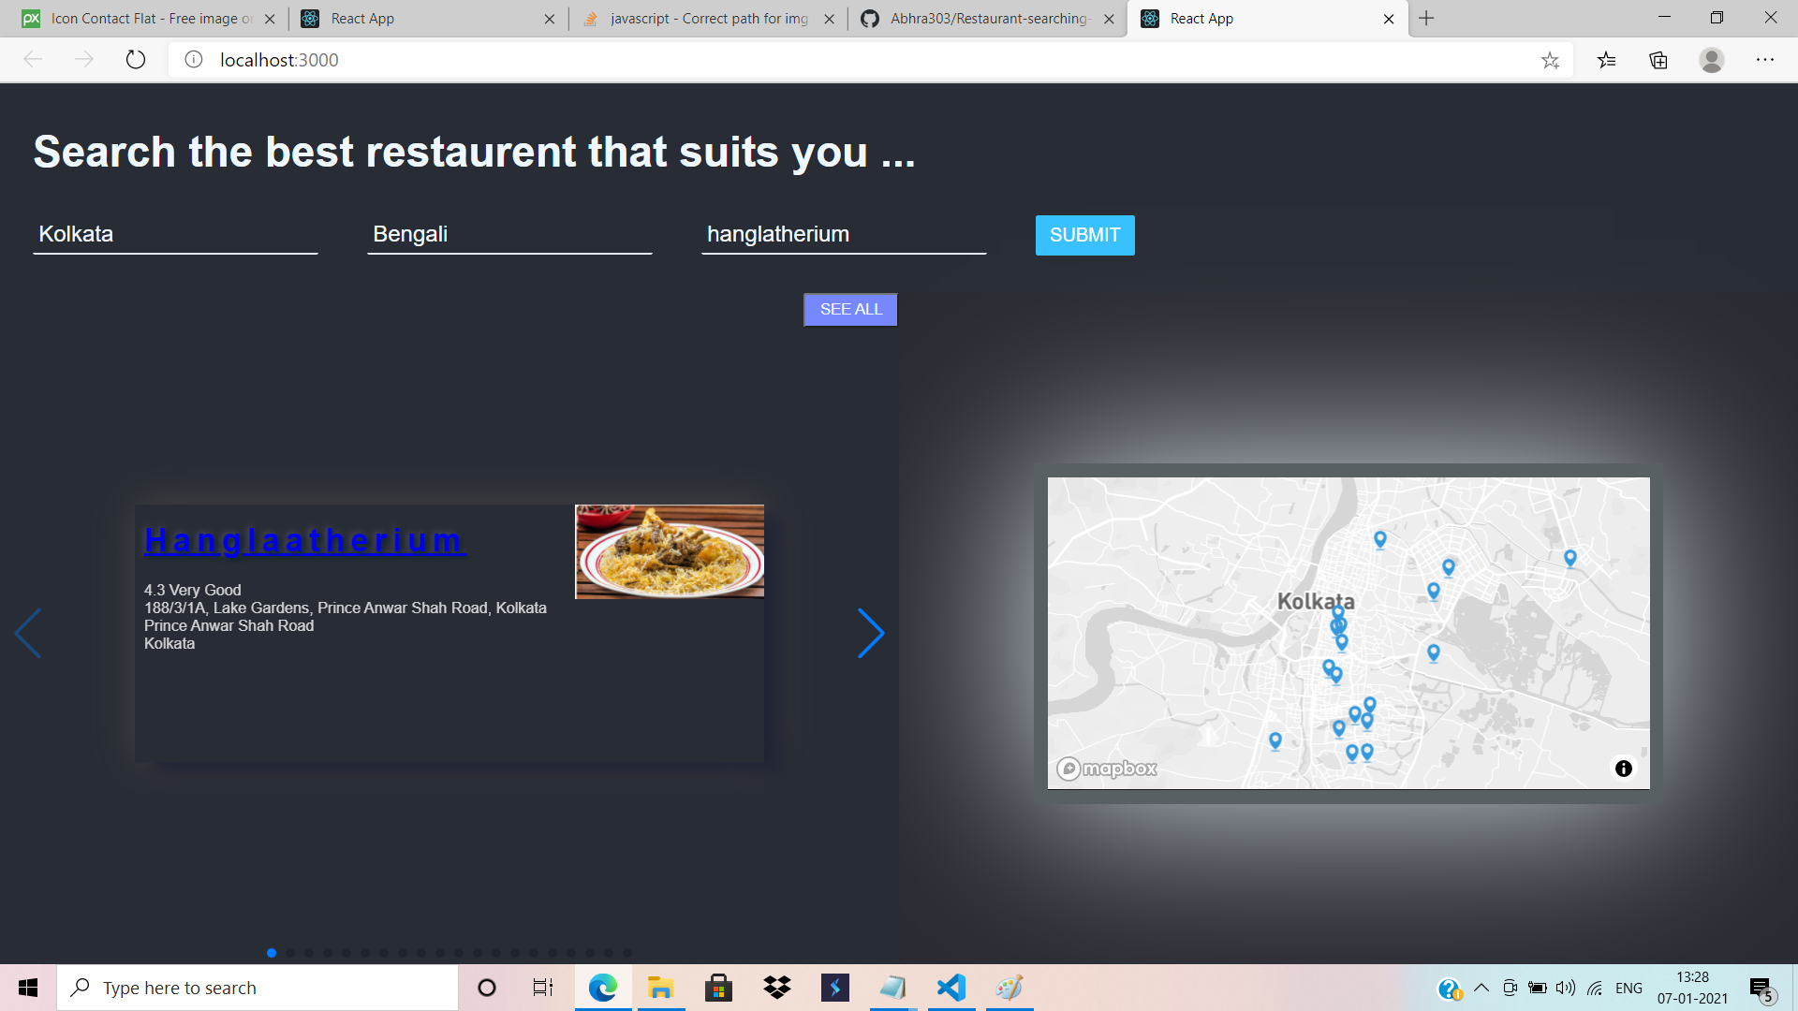Click the browser forward arrow
The image size is (1798, 1011).
click(83, 60)
